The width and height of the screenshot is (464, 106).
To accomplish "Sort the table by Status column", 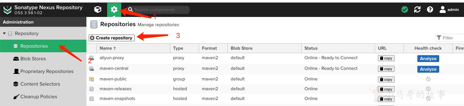I will tap(311, 48).
